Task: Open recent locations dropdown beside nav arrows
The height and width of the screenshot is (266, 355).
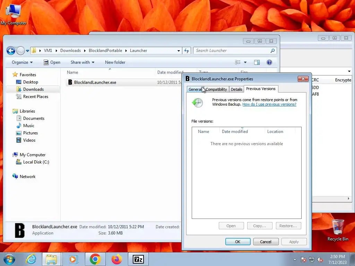Action: [27, 51]
